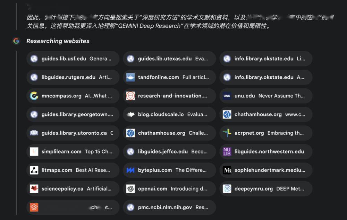Select the libguides.northwestern.edu text label

[x=269, y=152]
